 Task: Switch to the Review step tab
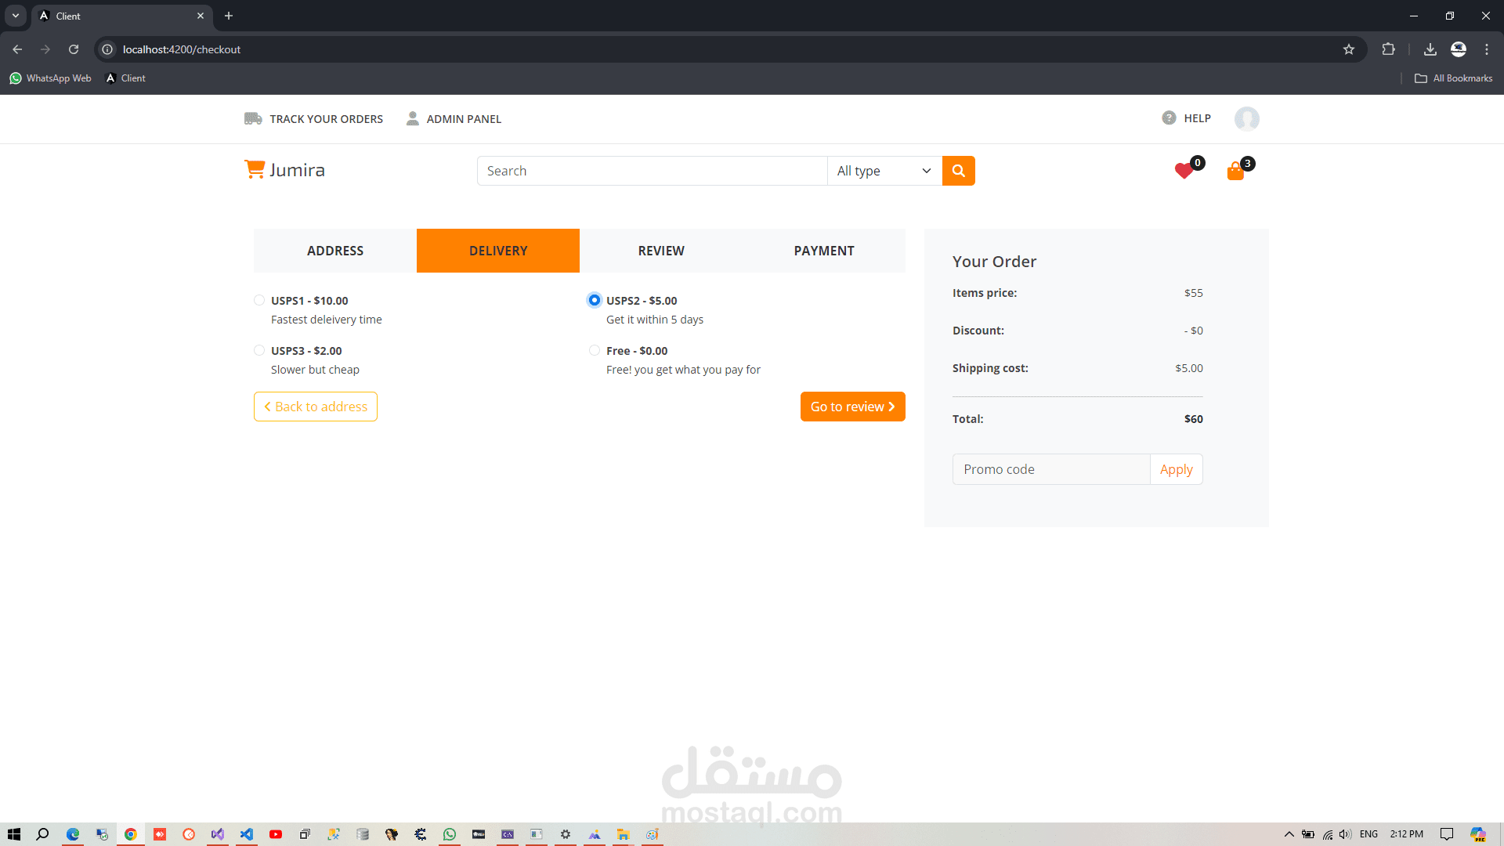click(x=661, y=251)
